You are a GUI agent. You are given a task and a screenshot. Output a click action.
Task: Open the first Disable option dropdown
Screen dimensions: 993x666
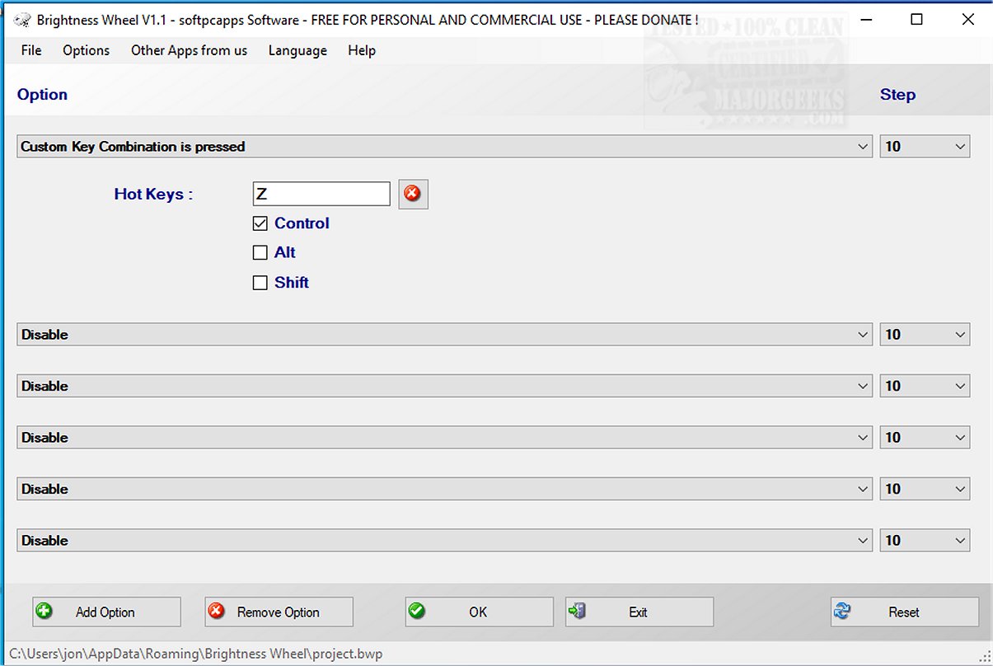click(444, 335)
